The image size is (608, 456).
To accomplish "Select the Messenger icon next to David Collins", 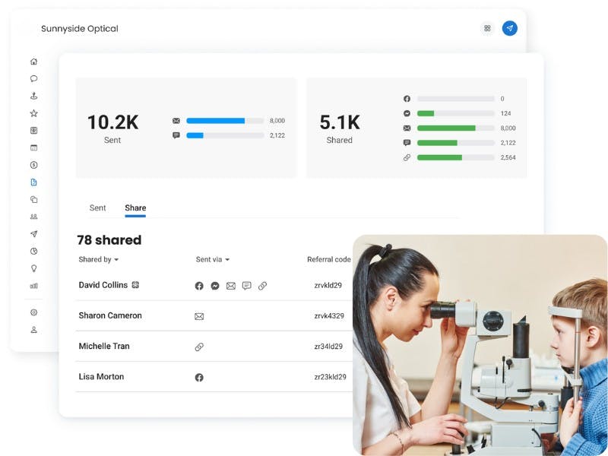I will (214, 286).
